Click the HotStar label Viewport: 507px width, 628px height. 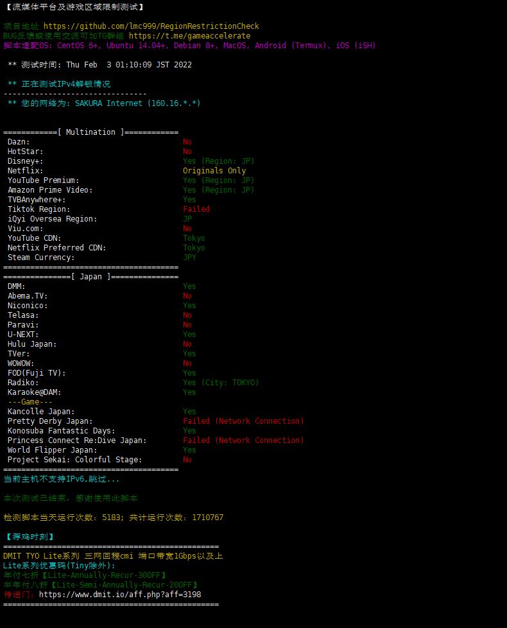25,152
